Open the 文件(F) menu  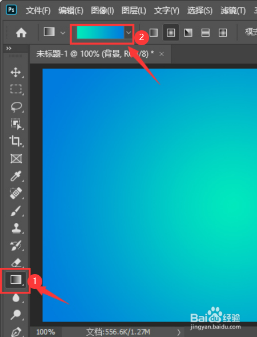38,10
